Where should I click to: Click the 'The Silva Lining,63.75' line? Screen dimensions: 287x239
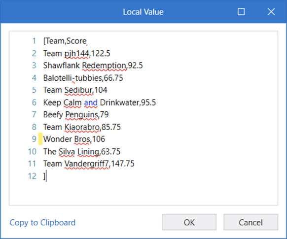82,152
